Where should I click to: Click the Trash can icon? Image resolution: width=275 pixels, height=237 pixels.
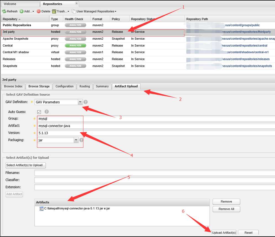point(54,11)
